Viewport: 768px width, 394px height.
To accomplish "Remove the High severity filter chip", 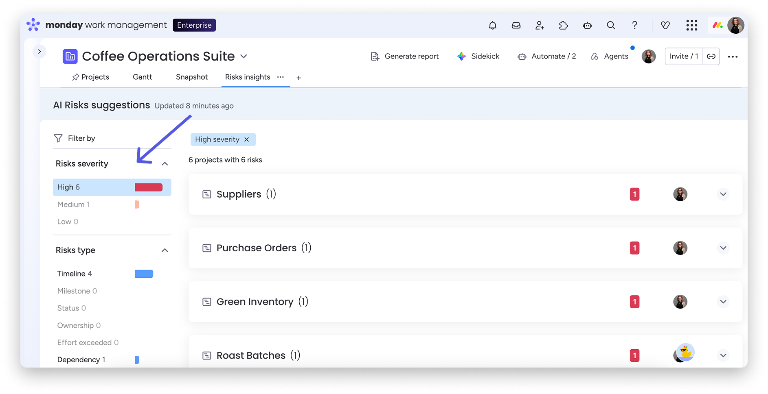I will pyautogui.click(x=247, y=139).
